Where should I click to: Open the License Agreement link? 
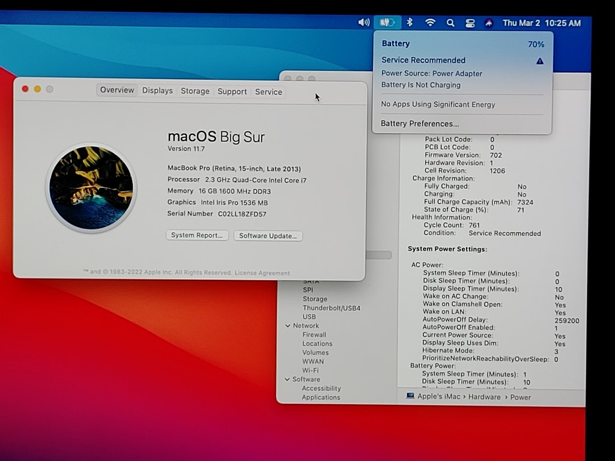[x=262, y=273]
